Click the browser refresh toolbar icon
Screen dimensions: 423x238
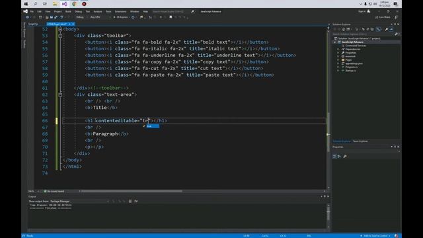tap(133, 17)
